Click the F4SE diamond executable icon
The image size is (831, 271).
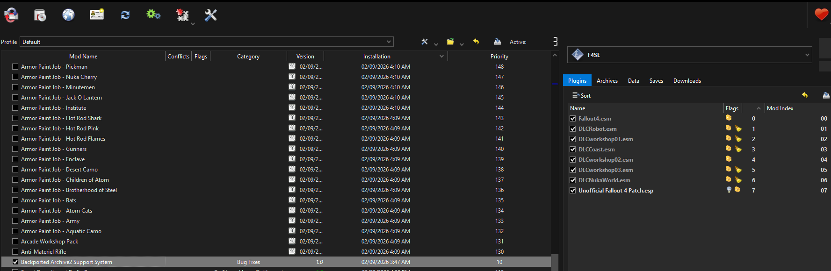pos(578,55)
